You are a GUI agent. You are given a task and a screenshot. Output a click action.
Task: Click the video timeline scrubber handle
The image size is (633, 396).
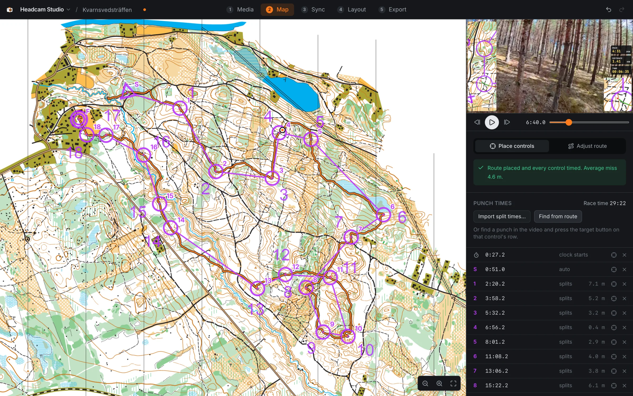[x=569, y=122]
